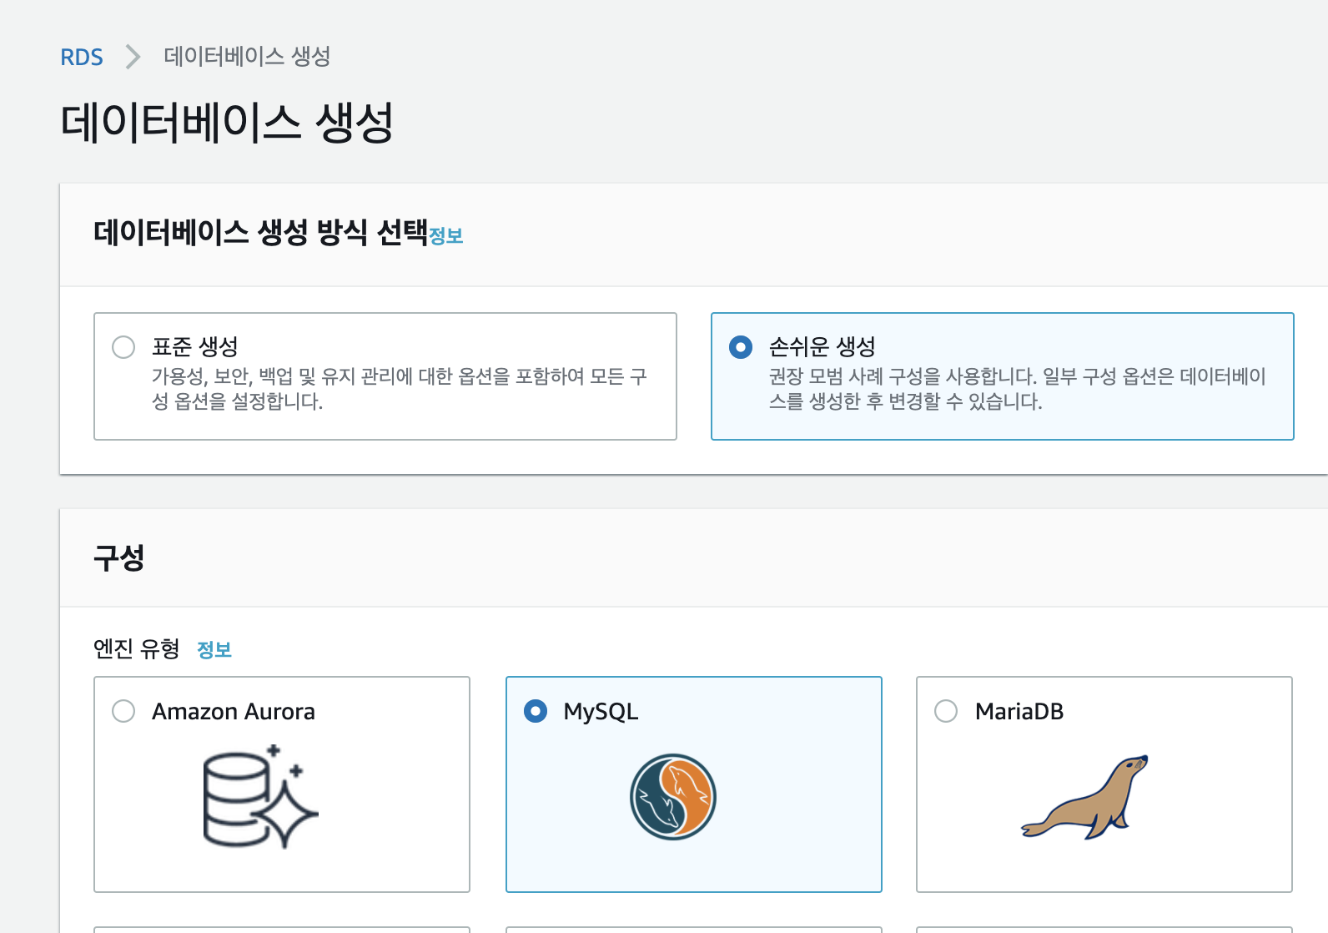This screenshot has width=1328, height=933.
Task: Click the 손쉬운 생성 description text
Action: coord(1018,389)
